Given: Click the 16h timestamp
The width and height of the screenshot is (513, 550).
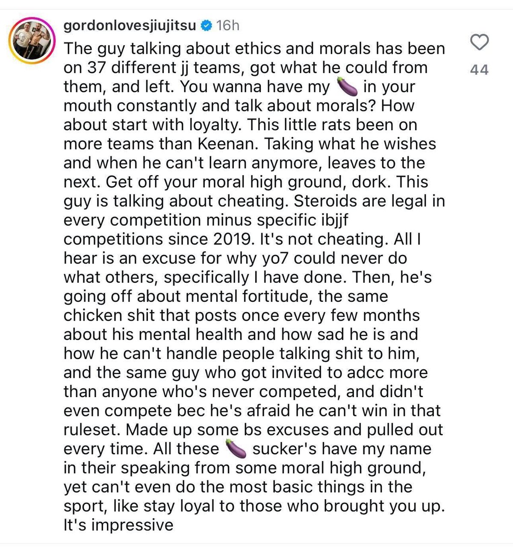Looking at the screenshot, I should click(228, 26).
